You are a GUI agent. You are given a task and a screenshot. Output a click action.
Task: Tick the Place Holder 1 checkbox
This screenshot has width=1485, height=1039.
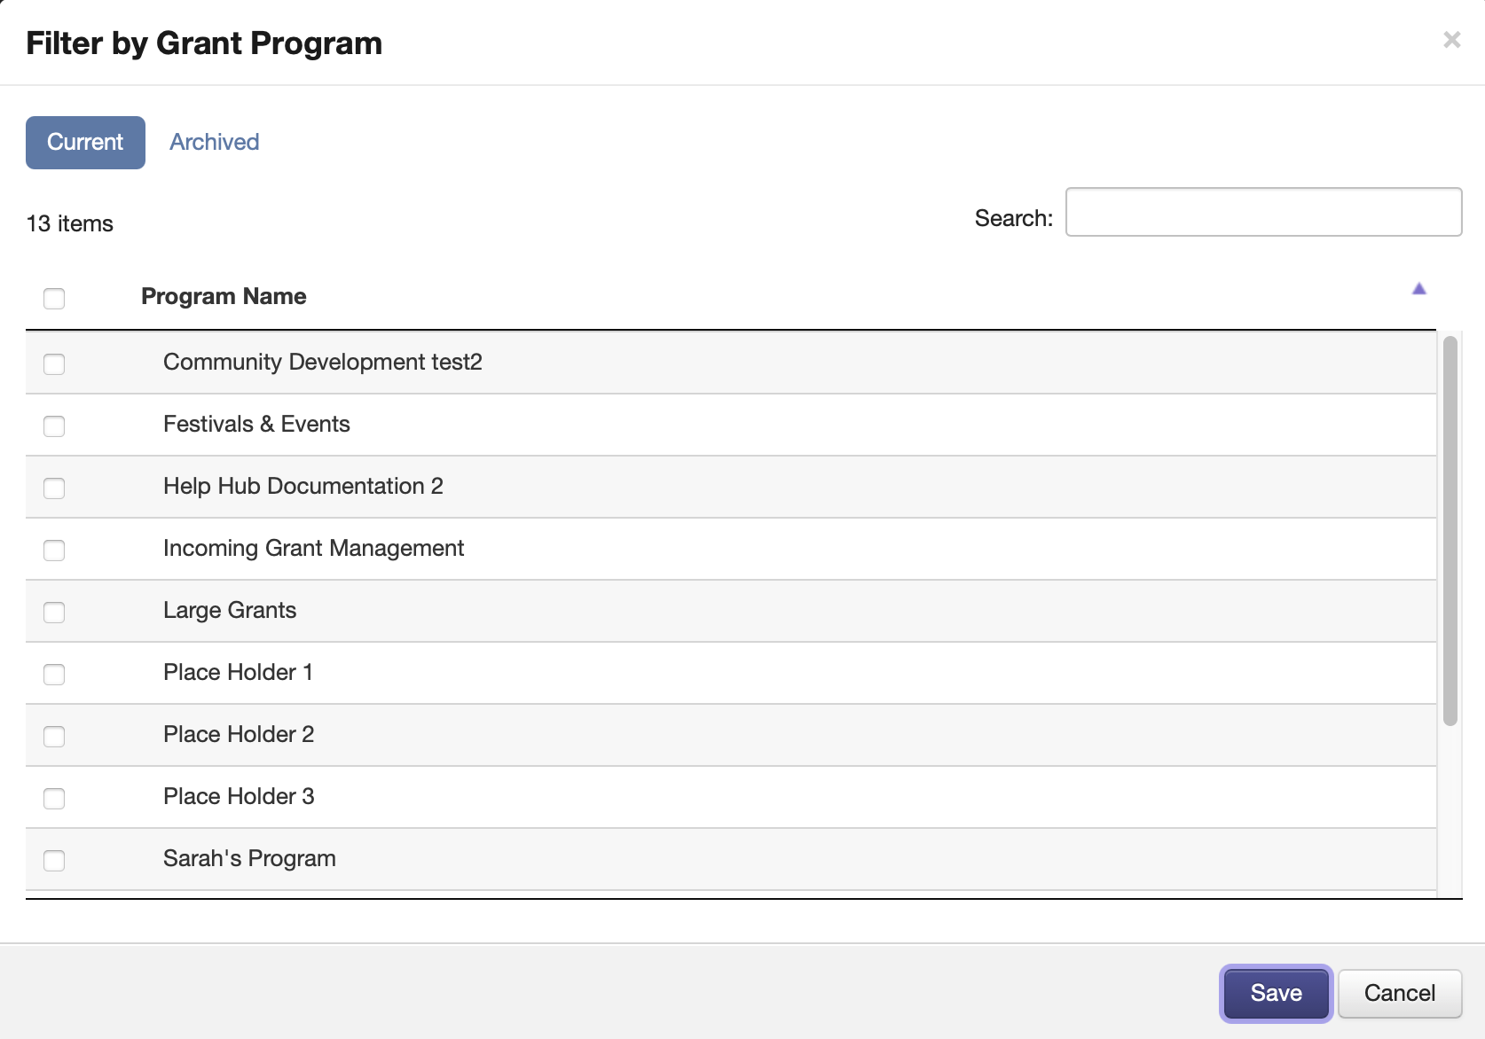(x=54, y=674)
